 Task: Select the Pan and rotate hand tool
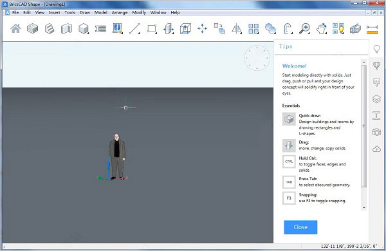coord(322,28)
